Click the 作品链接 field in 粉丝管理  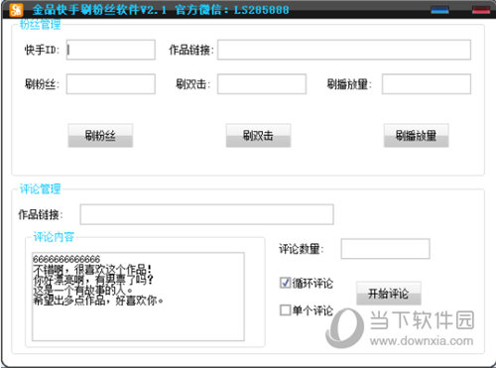point(344,50)
